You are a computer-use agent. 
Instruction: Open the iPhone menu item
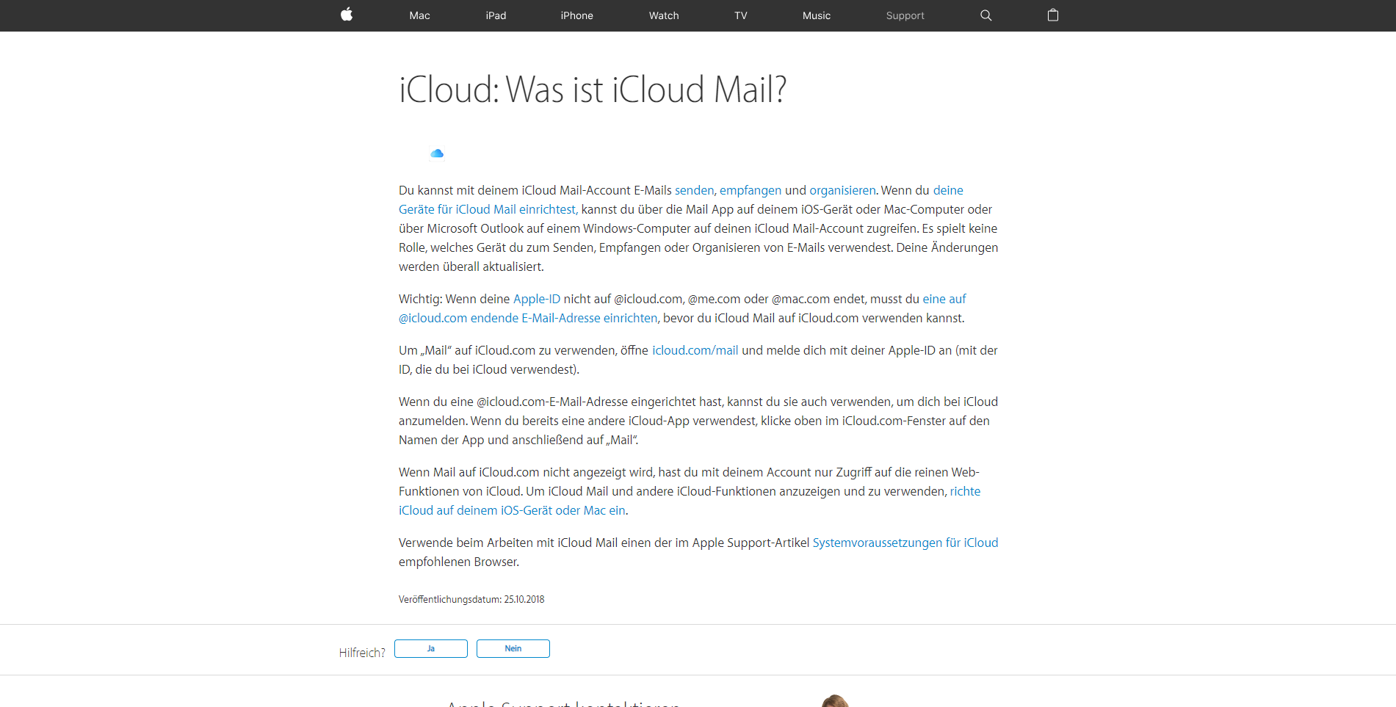[576, 15]
